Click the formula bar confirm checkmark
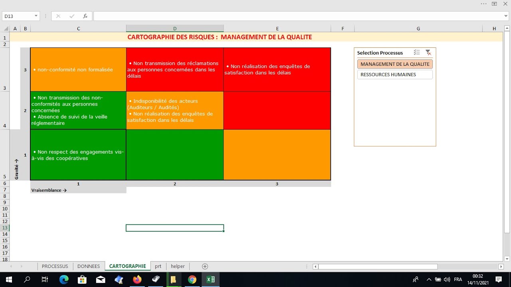 [x=72, y=16]
